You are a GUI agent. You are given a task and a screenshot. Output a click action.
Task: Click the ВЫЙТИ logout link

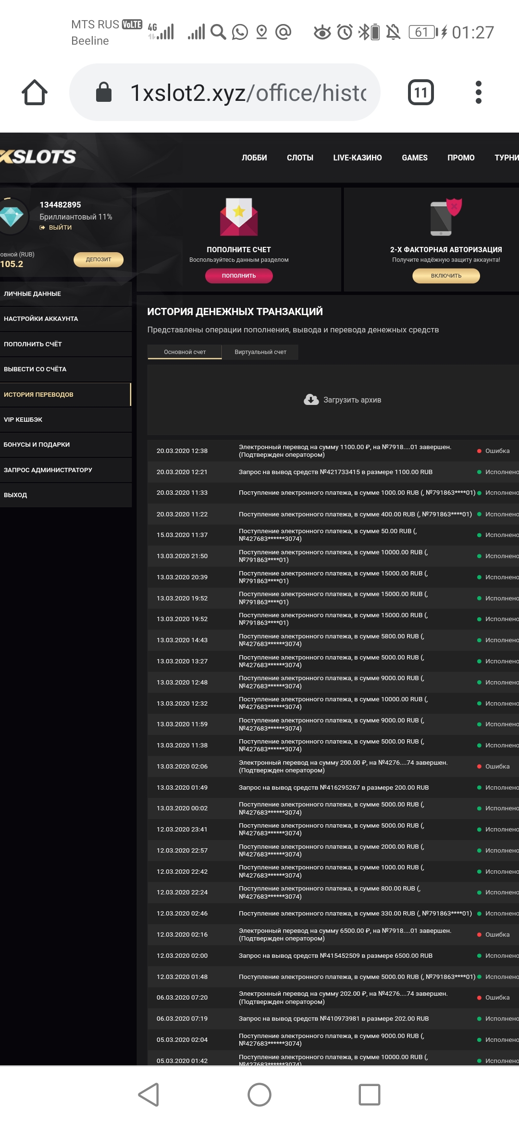tap(60, 228)
